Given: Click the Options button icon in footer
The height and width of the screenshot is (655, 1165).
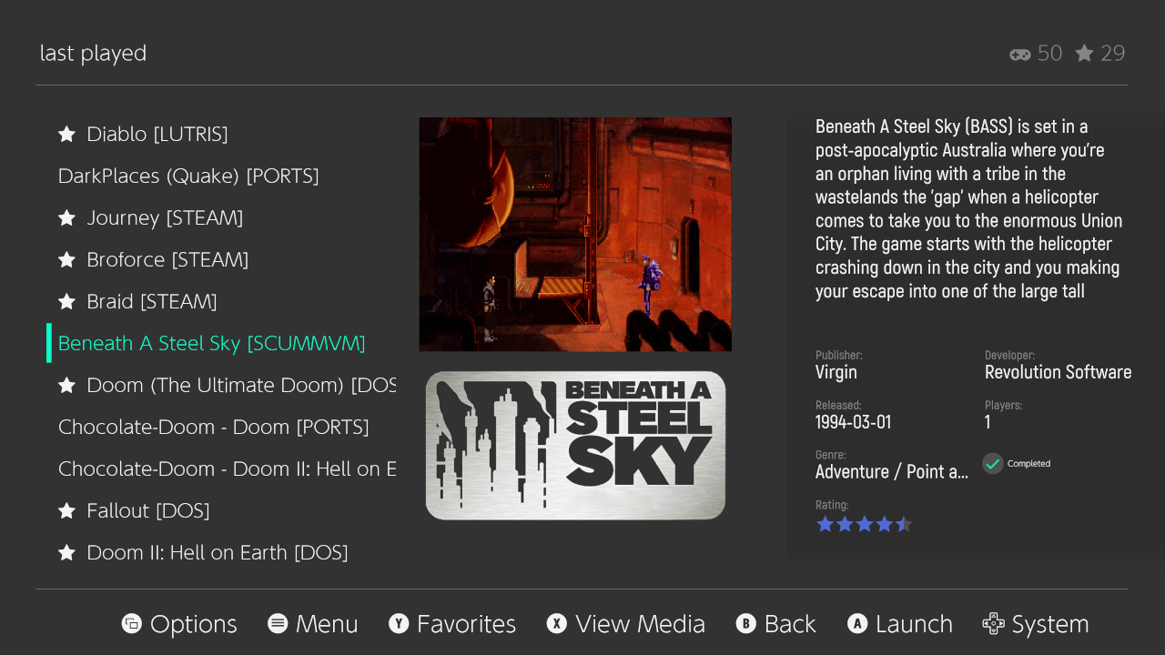Looking at the screenshot, I should tap(132, 624).
